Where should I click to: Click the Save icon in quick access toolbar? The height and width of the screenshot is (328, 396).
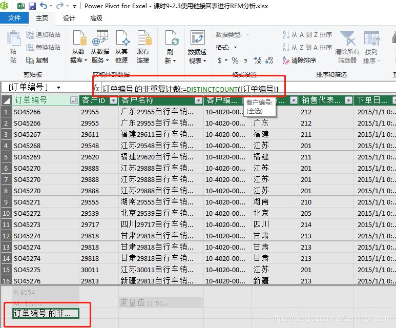click(x=32, y=6)
